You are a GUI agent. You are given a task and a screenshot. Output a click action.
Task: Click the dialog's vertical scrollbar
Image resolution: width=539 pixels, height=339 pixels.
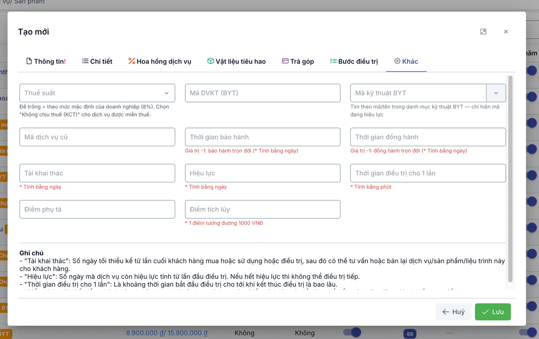point(510,179)
